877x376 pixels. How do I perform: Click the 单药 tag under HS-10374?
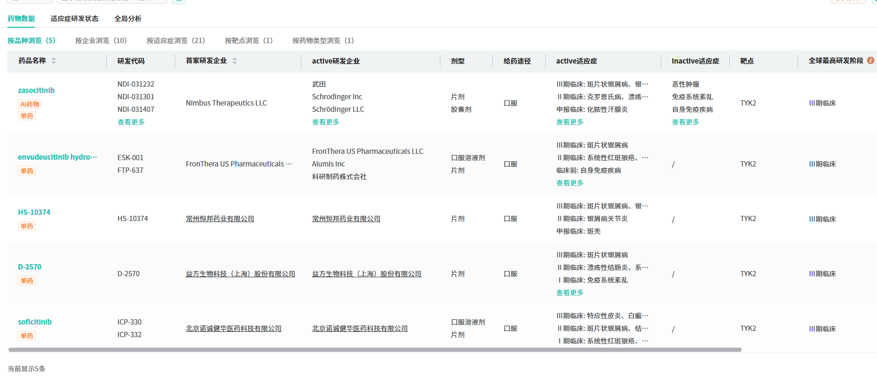[x=27, y=226]
